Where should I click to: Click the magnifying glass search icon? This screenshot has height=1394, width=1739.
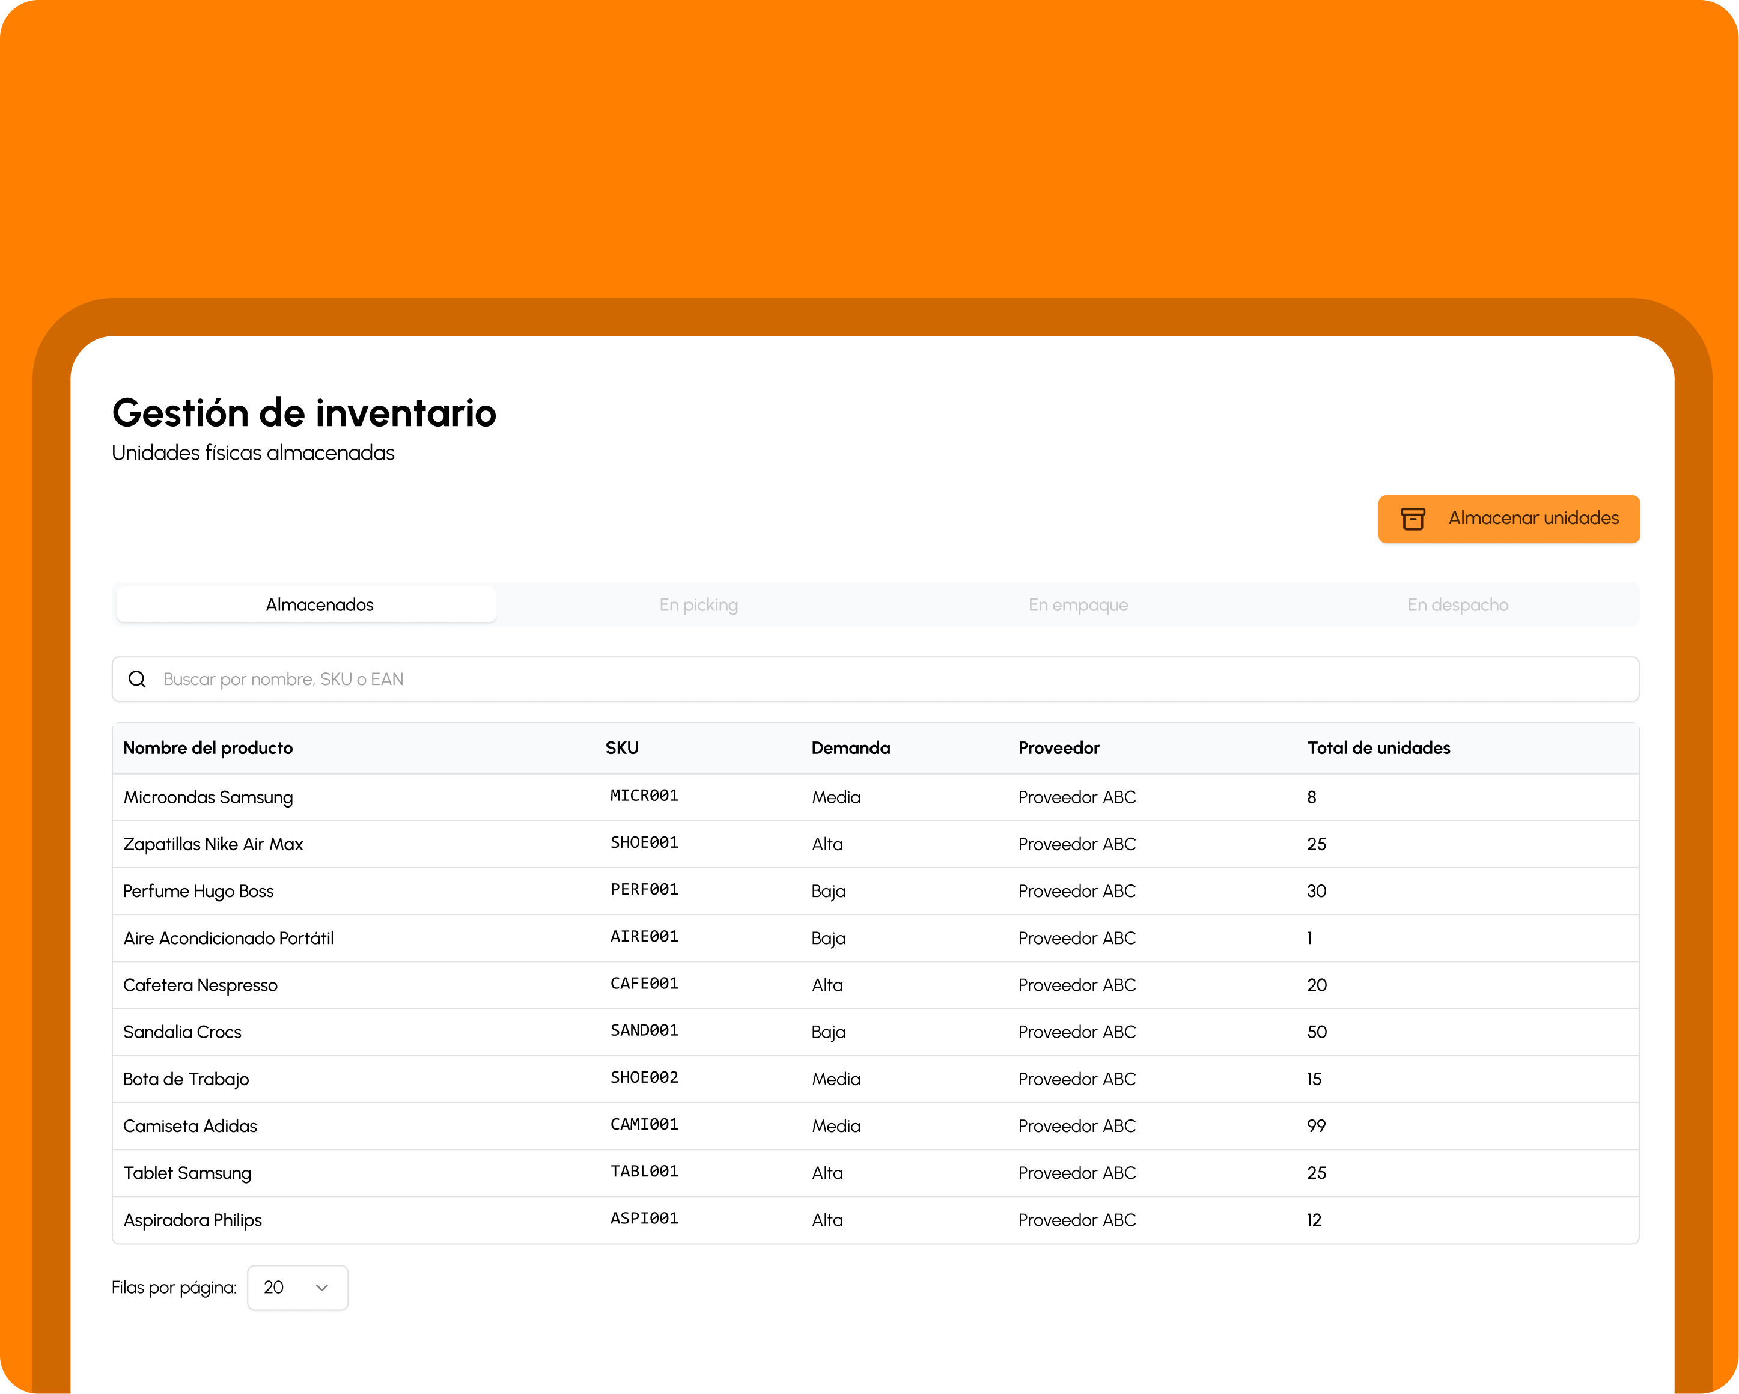(137, 679)
